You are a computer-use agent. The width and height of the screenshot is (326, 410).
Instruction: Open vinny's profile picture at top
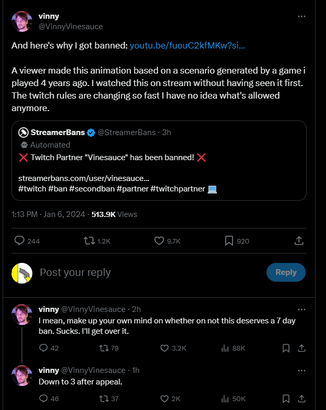point(22,21)
